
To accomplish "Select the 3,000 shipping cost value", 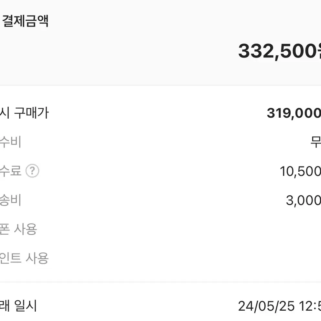I will point(304,200).
